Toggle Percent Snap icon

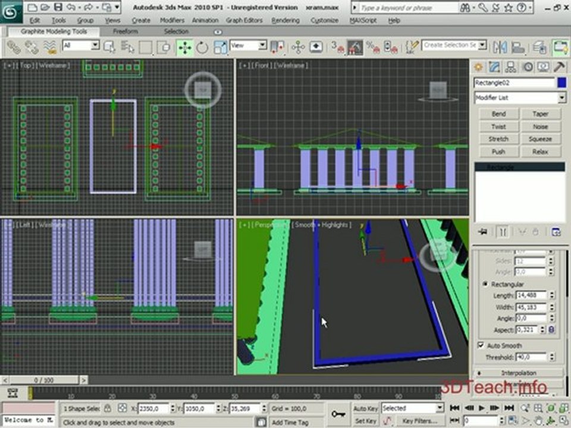point(373,48)
